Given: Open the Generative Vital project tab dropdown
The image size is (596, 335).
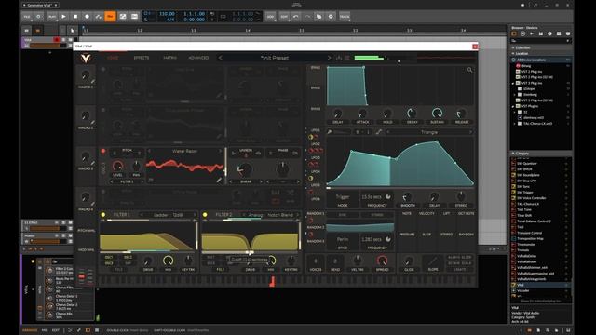Looking at the screenshot, I should (x=40, y=6).
